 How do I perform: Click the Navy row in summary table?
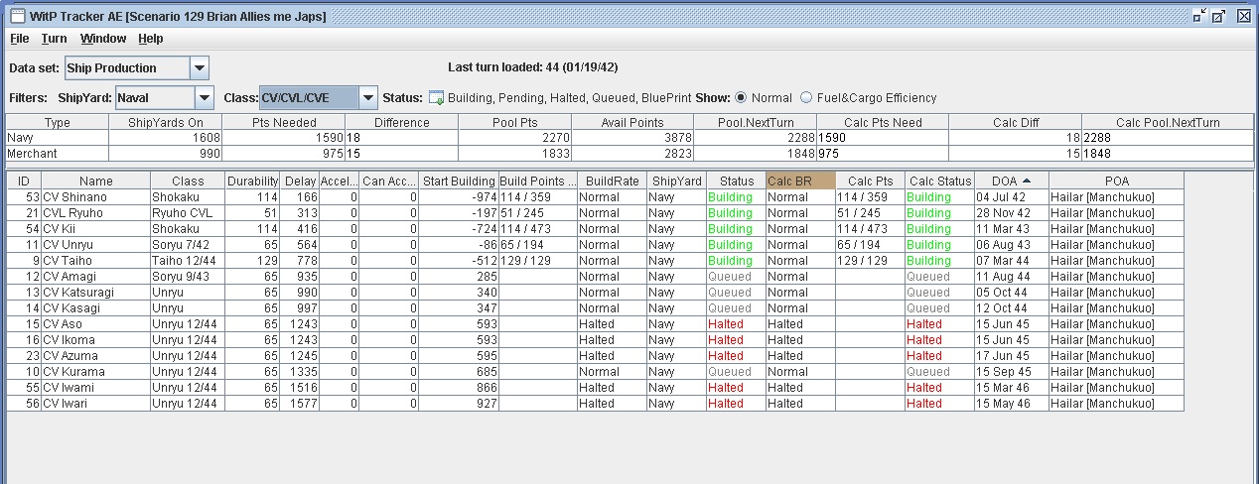coord(629,138)
